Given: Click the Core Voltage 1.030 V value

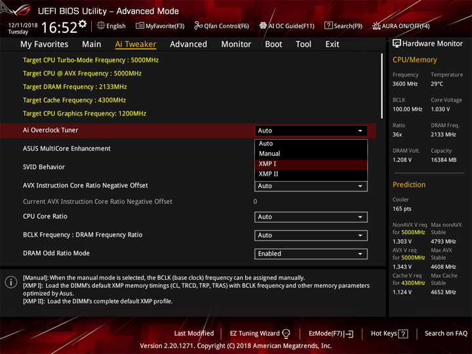Looking at the screenshot, I should 441,109.
